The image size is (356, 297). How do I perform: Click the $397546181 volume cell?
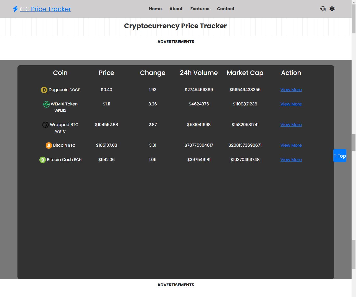click(199, 159)
